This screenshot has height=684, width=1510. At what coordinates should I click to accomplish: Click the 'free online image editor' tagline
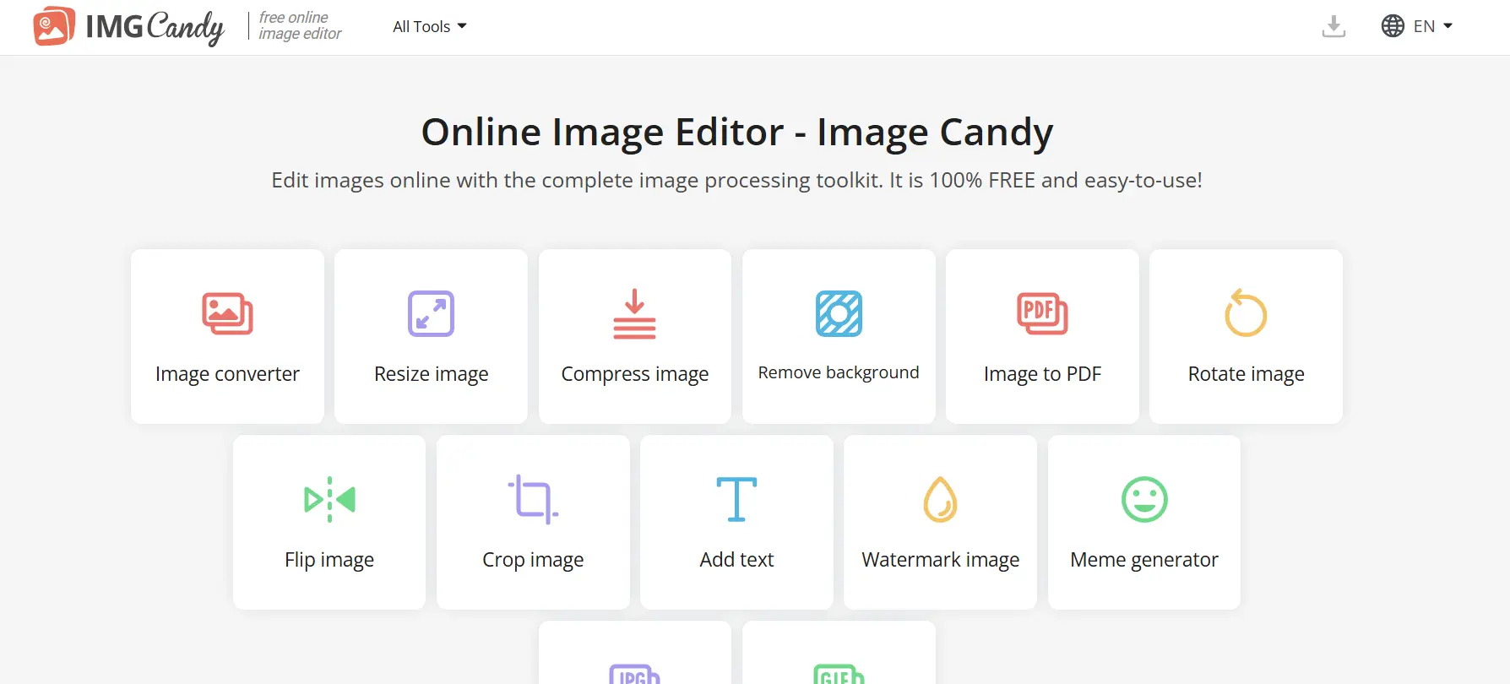click(x=300, y=25)
